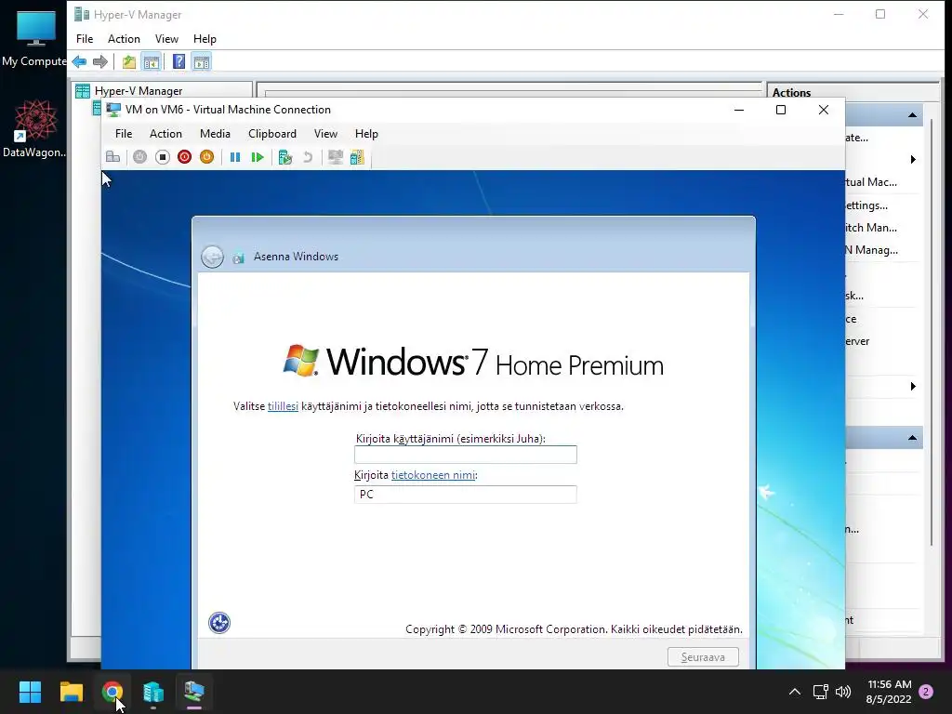
Task: Click the tilillesi link
Action: [283, 406]
